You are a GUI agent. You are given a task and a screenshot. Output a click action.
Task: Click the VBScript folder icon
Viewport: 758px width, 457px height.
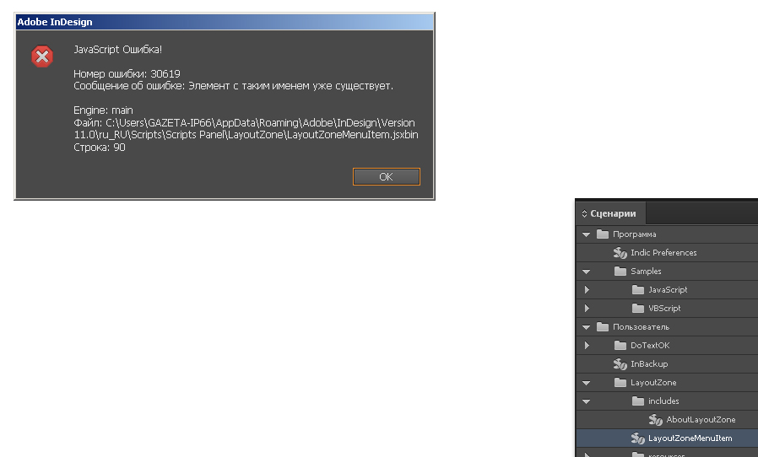click(x=638, y=308)
